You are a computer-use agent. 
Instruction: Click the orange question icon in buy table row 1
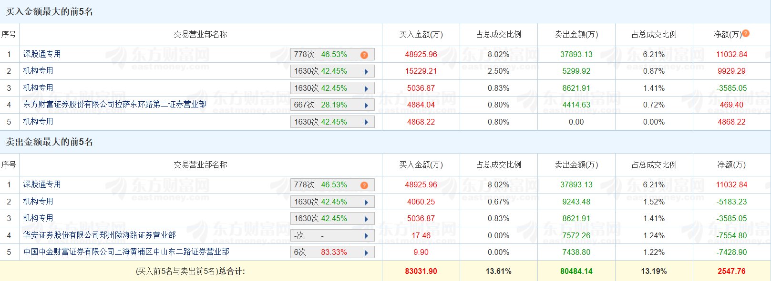[x=364, y=55]
